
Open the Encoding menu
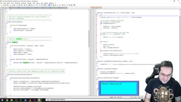pos(18,3)
